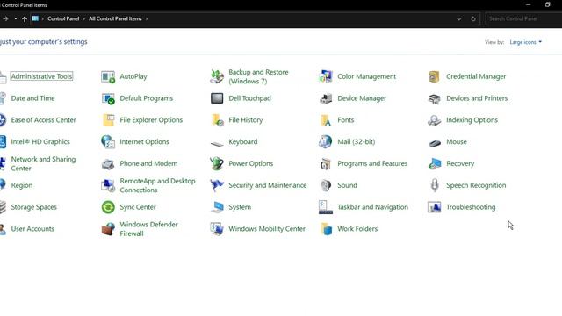
Task: Open the Color Management icon
Action: [326, 76]
